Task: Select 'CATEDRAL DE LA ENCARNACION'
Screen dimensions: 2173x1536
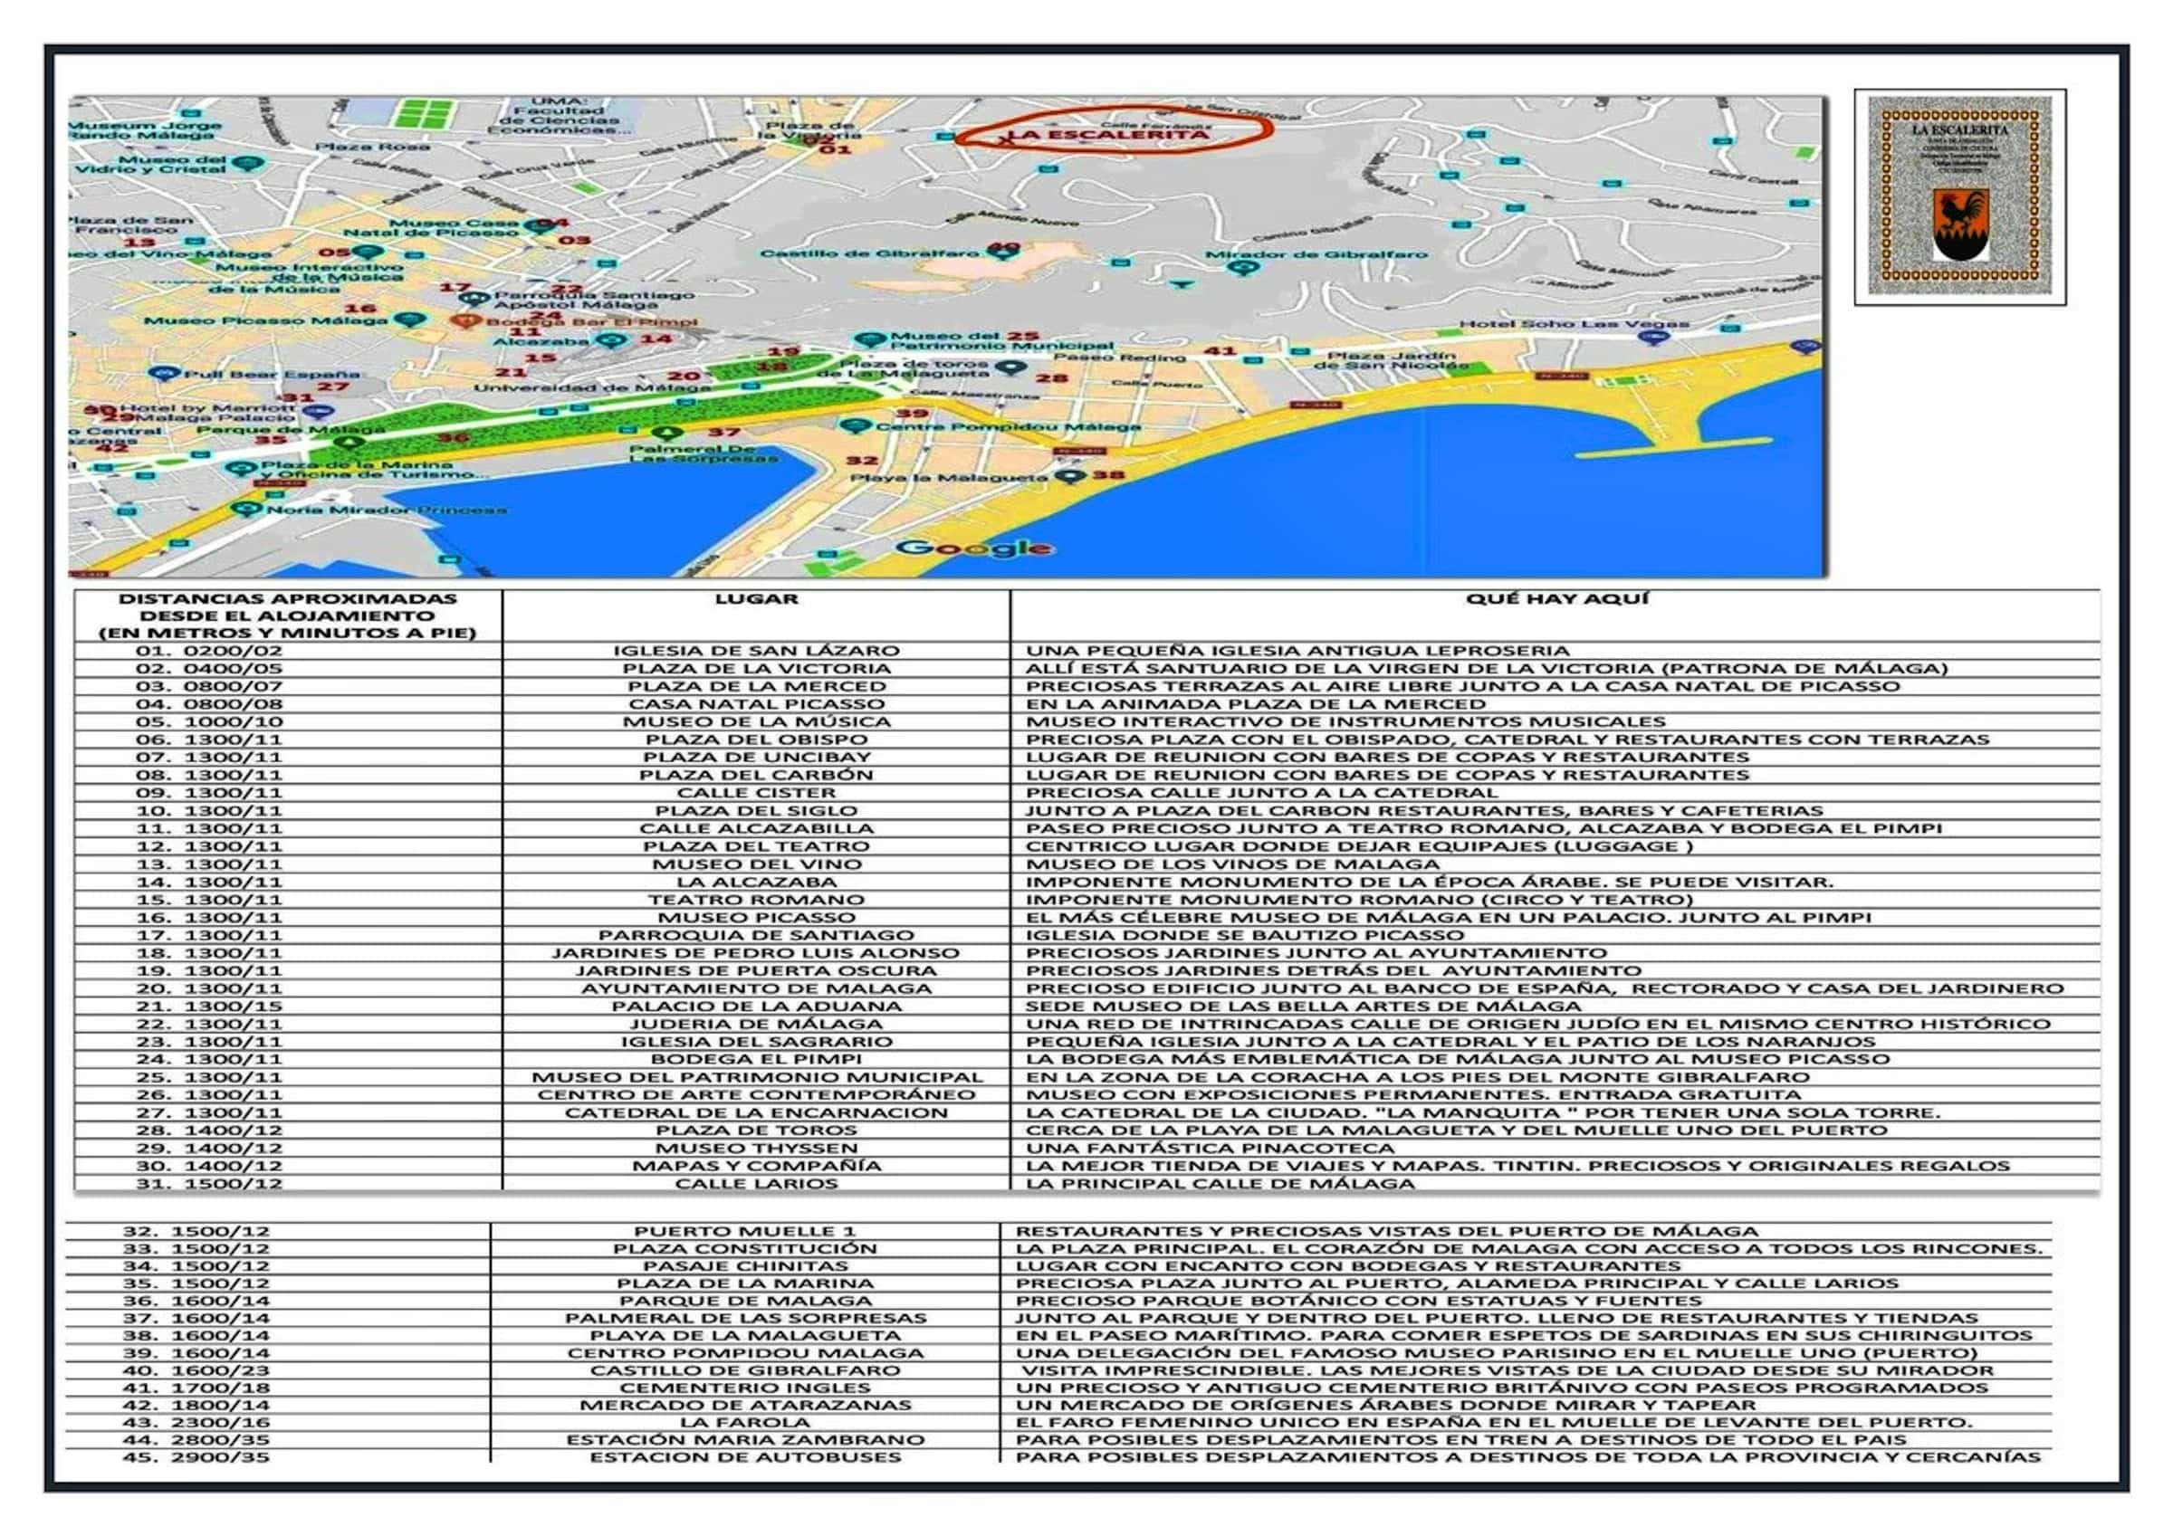Action: tap(756, 1113)
